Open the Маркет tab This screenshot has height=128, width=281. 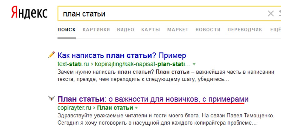178,30
